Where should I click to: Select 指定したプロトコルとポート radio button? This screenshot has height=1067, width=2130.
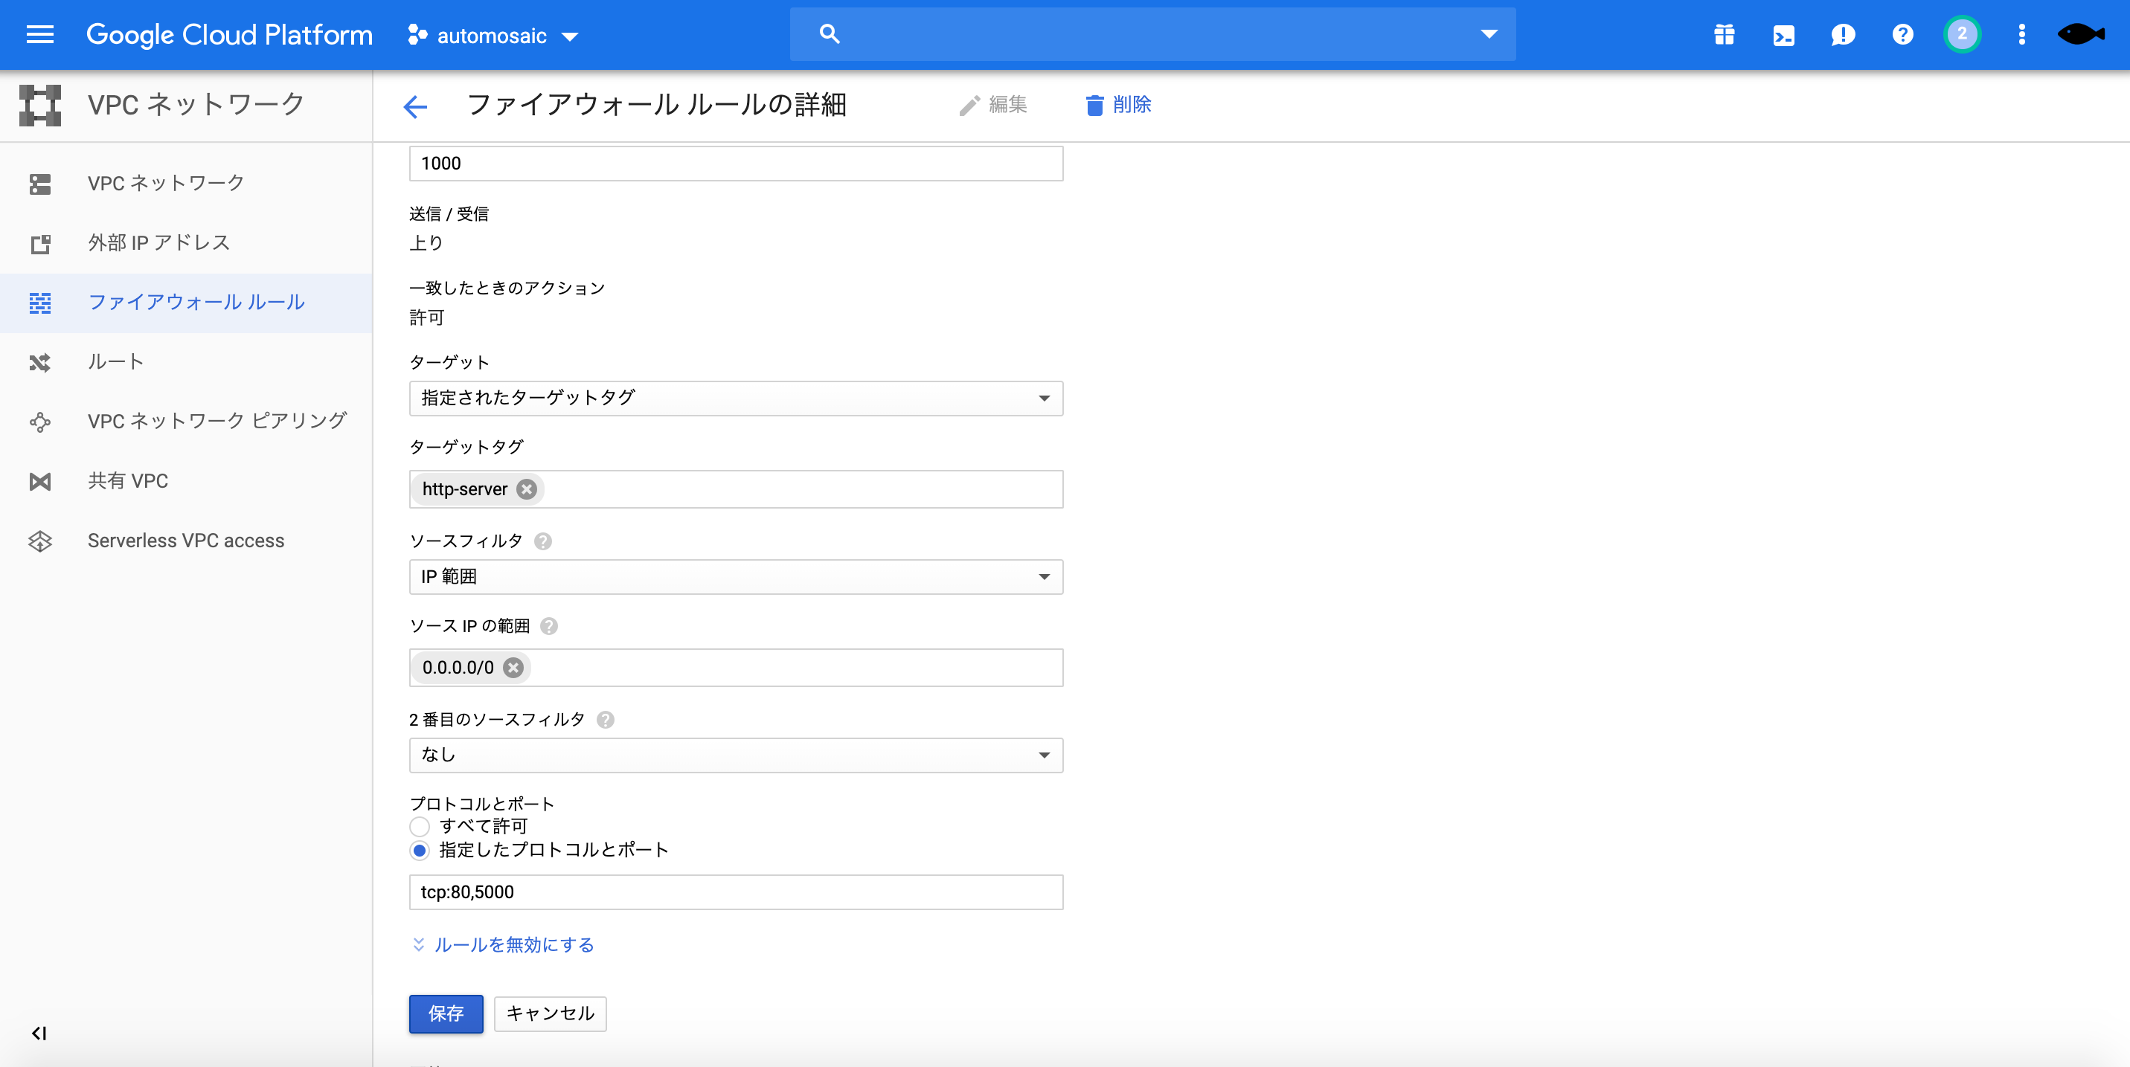[420, 851]
